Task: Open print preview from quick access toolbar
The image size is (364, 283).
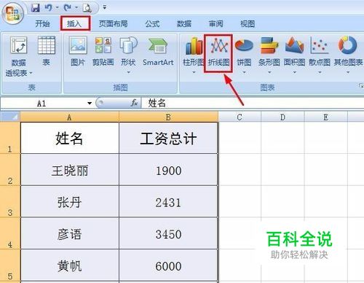Action: point(87,8)
